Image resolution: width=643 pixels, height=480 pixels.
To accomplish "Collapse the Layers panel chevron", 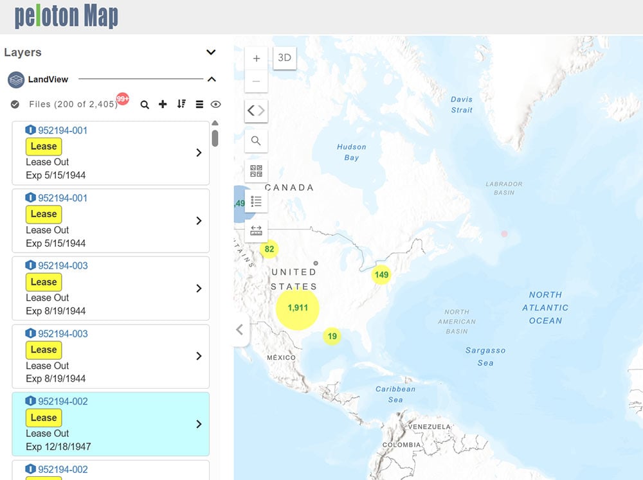I will click(x=211, y=52).
